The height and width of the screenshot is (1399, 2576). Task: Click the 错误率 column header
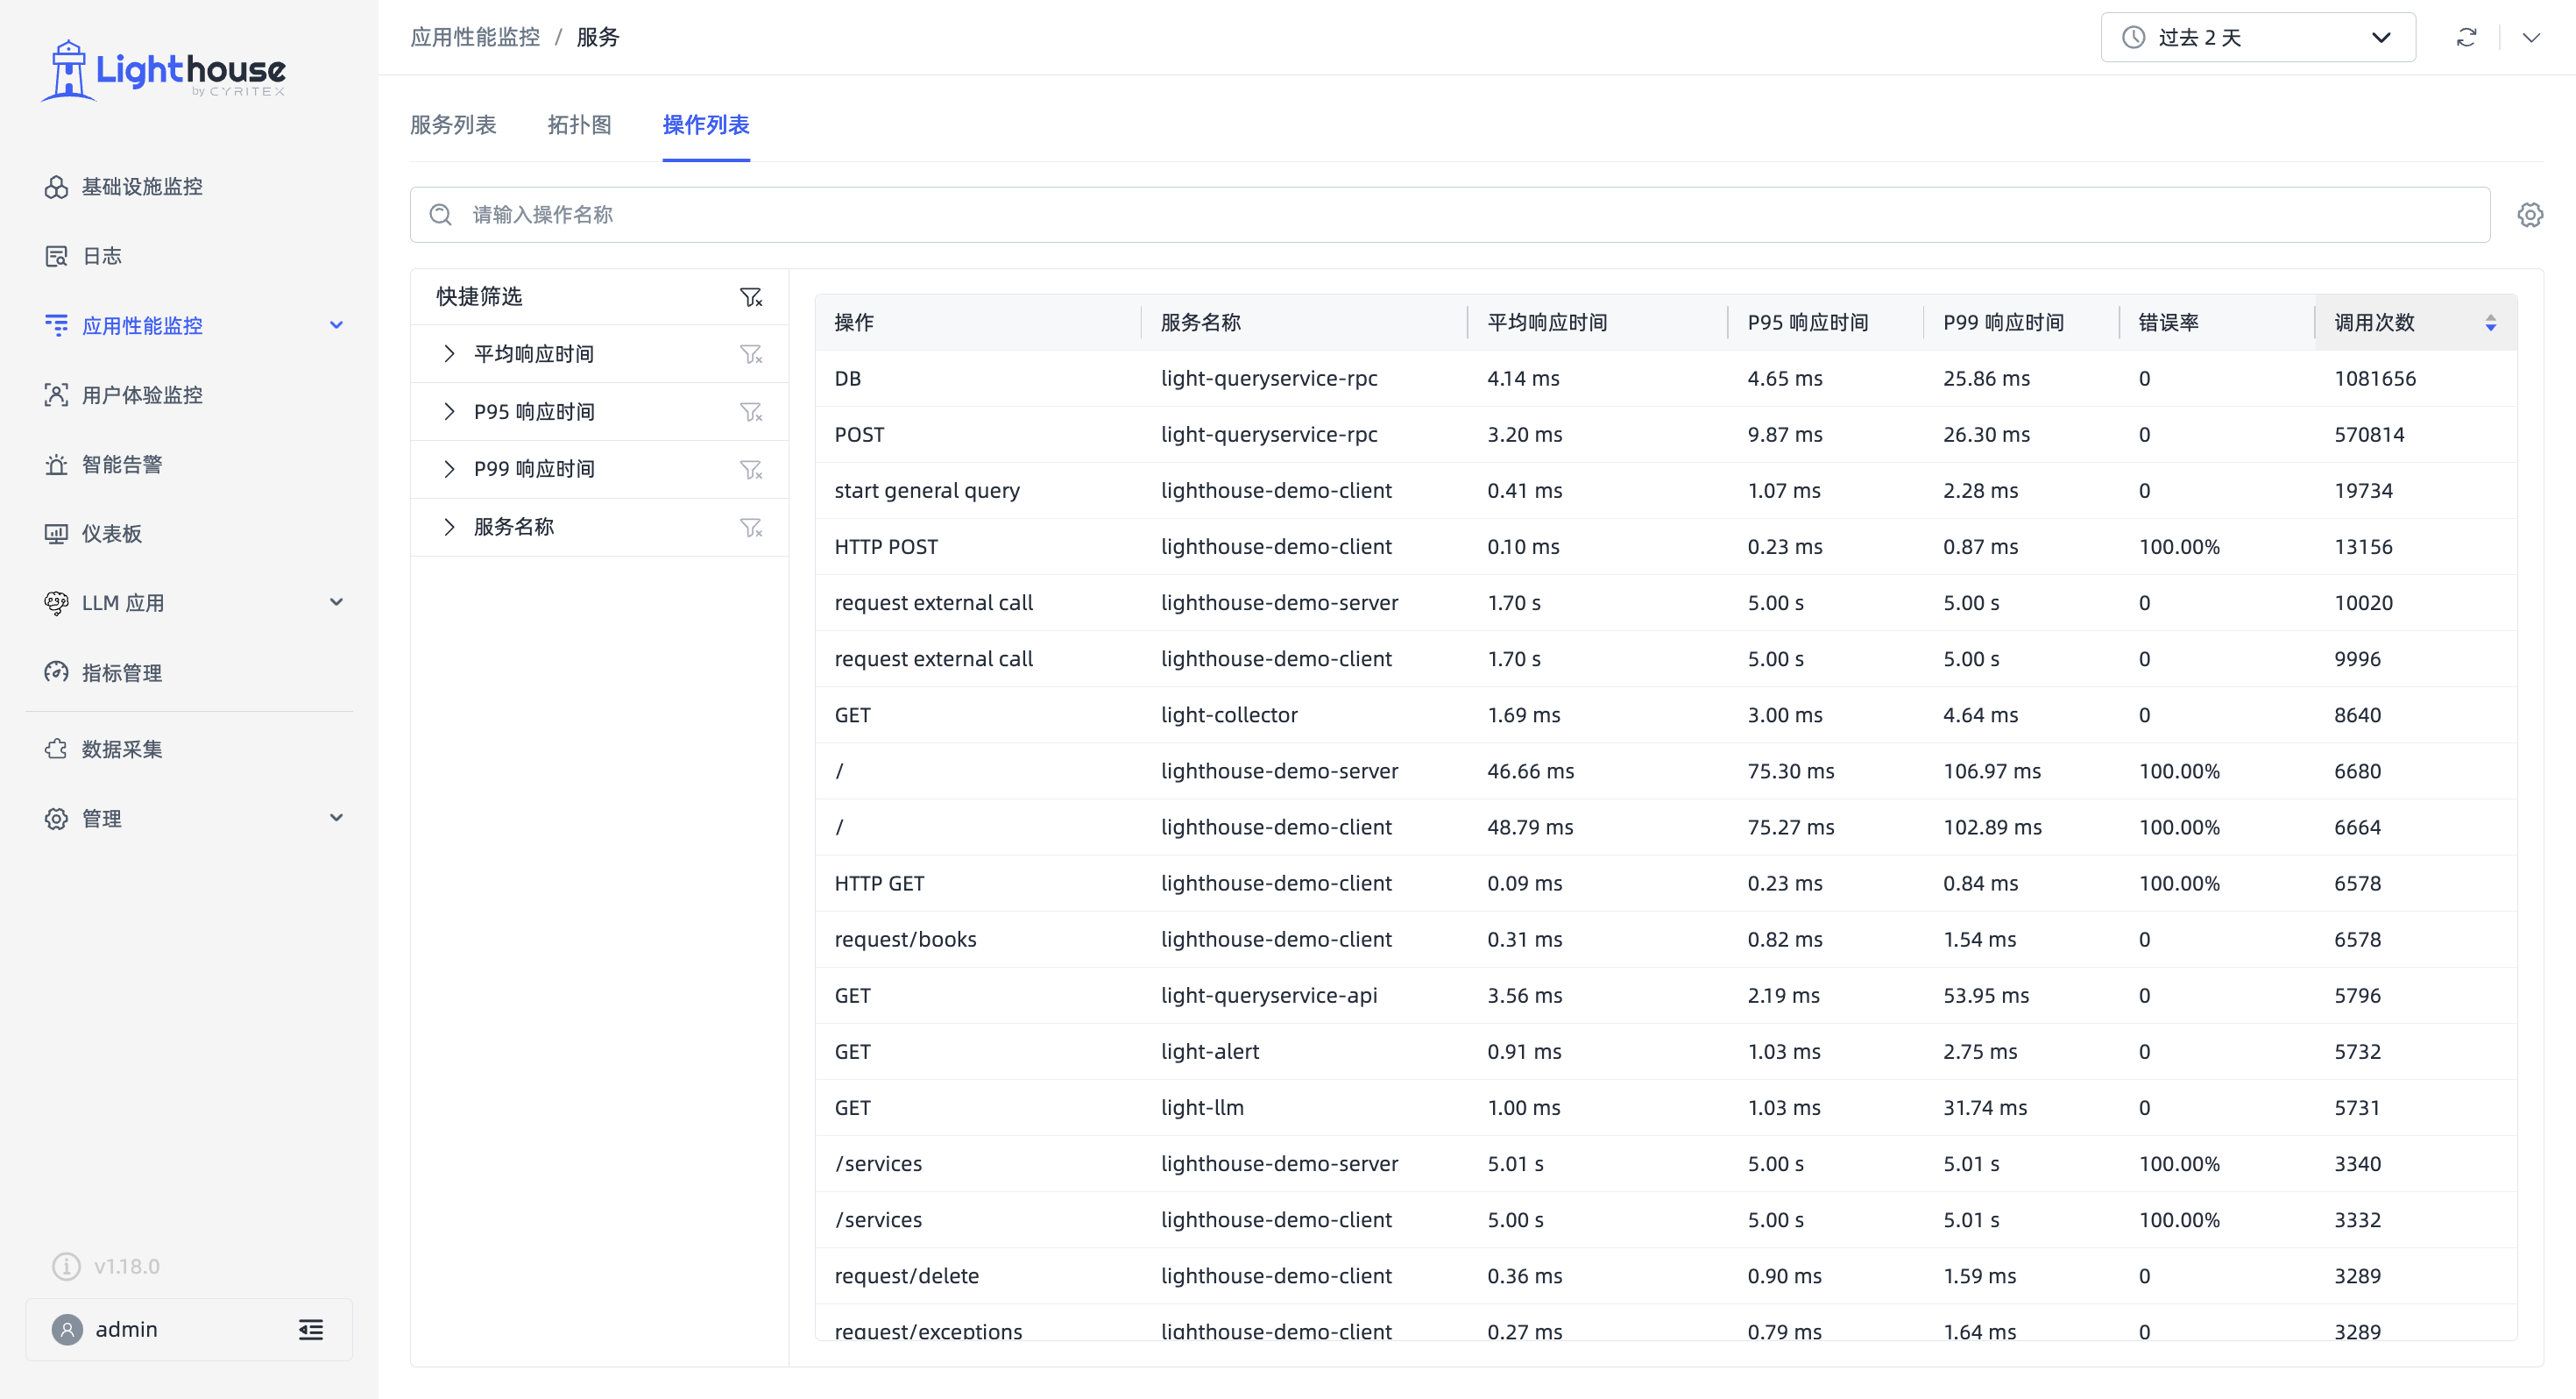coord(2169,323)
